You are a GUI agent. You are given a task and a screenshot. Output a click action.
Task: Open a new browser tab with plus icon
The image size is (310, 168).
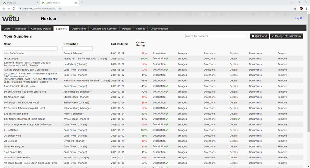pyautogui.click(x=82, y=3)
